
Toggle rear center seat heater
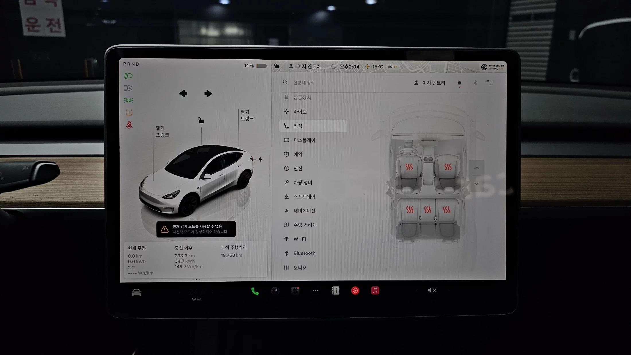(x=427, y=210)
